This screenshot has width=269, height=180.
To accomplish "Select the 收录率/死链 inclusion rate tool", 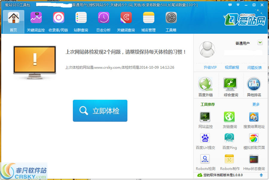I will (x=58, y=21).
